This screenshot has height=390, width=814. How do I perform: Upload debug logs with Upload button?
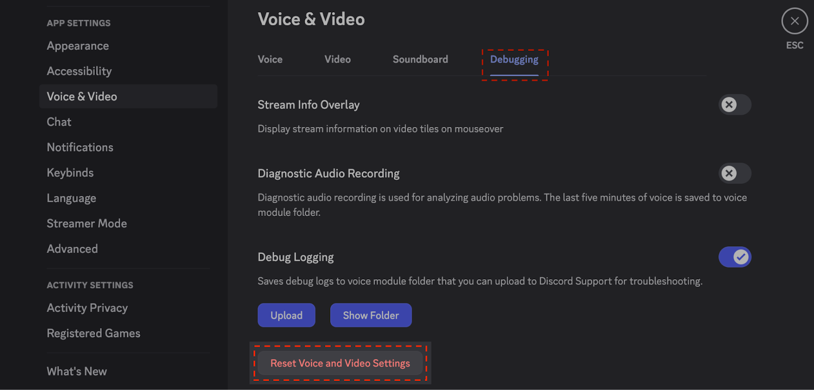286,315
